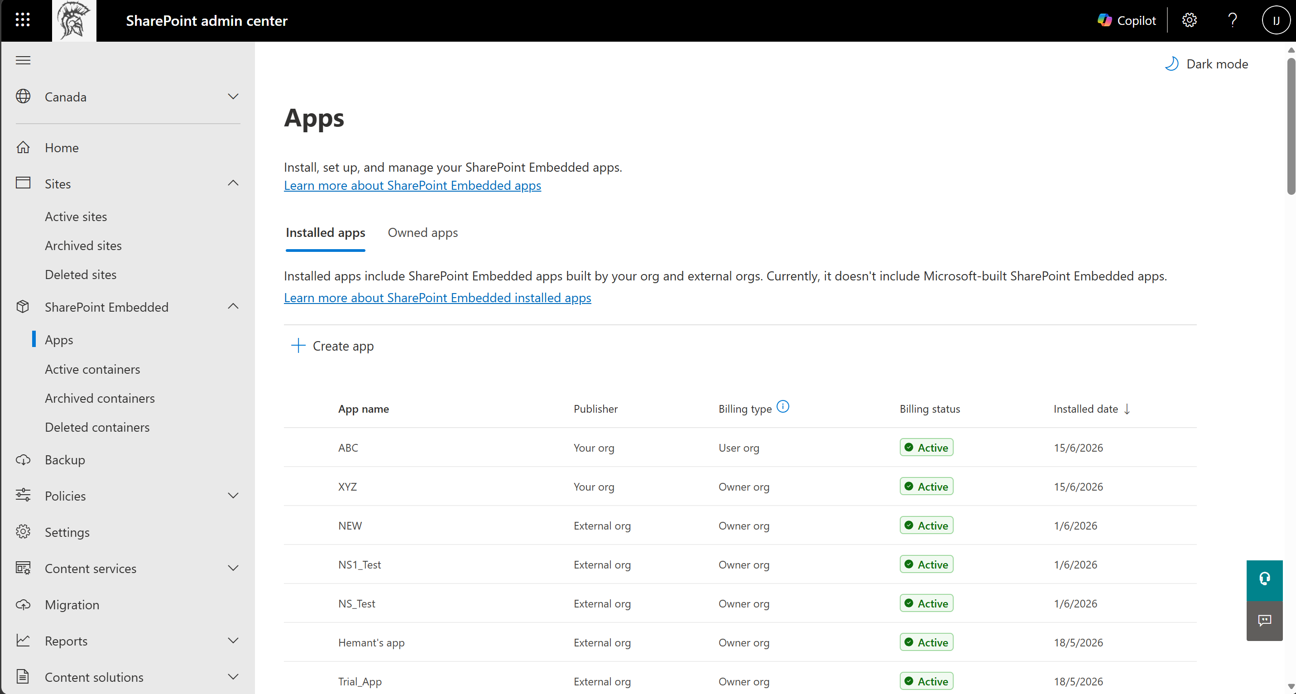Screen dimensions: 1296x694
Task: Click the organization helmet logo
Action: click(x=74, y=21)
